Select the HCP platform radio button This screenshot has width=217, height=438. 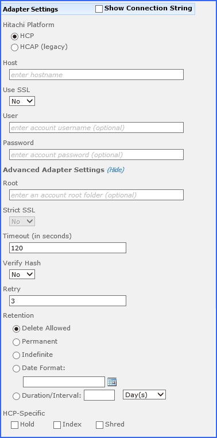[15, 36]
